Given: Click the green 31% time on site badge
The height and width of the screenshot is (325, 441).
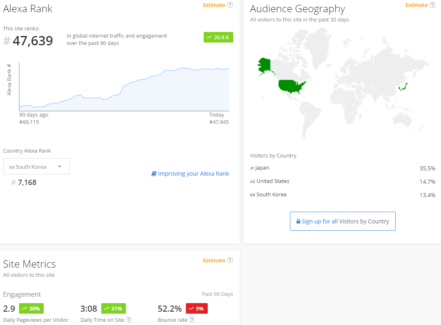Looking at the screenshot, I should (113, 308).
